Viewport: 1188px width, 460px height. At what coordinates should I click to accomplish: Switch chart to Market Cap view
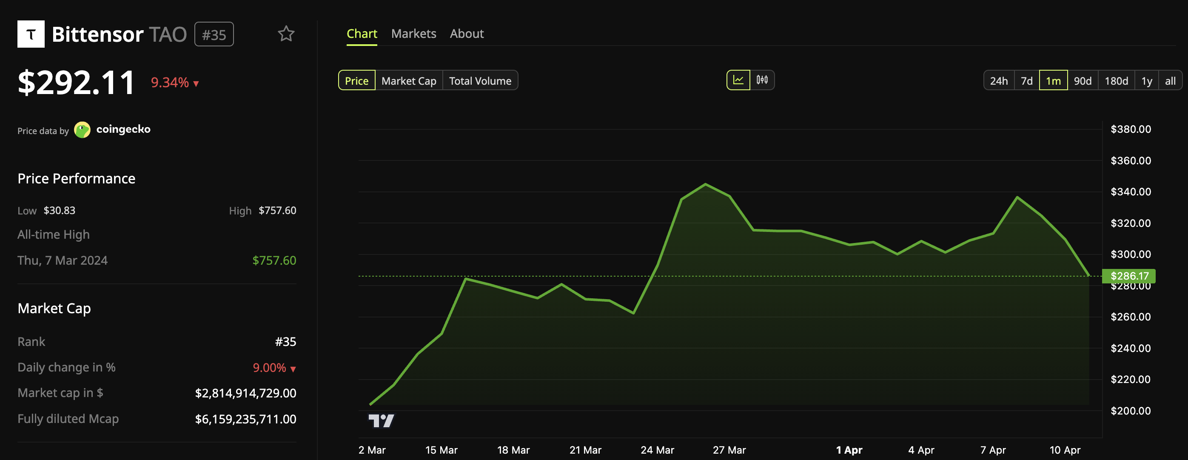409,80
